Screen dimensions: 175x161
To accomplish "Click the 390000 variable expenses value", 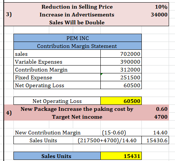I will (x=121, y=62).
